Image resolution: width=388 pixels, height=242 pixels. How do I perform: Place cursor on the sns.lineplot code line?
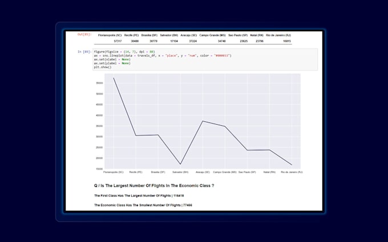[163, 56]
